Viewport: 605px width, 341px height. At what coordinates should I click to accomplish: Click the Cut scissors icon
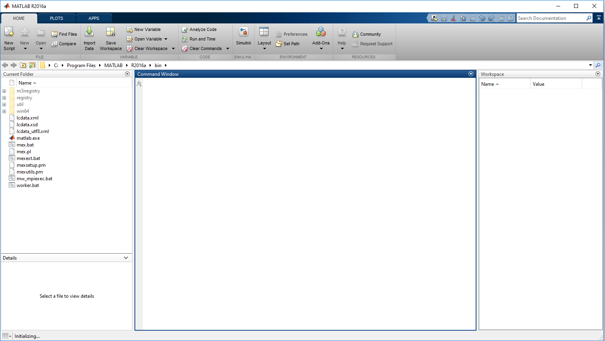pyautogui.click(x=453, y=18)
